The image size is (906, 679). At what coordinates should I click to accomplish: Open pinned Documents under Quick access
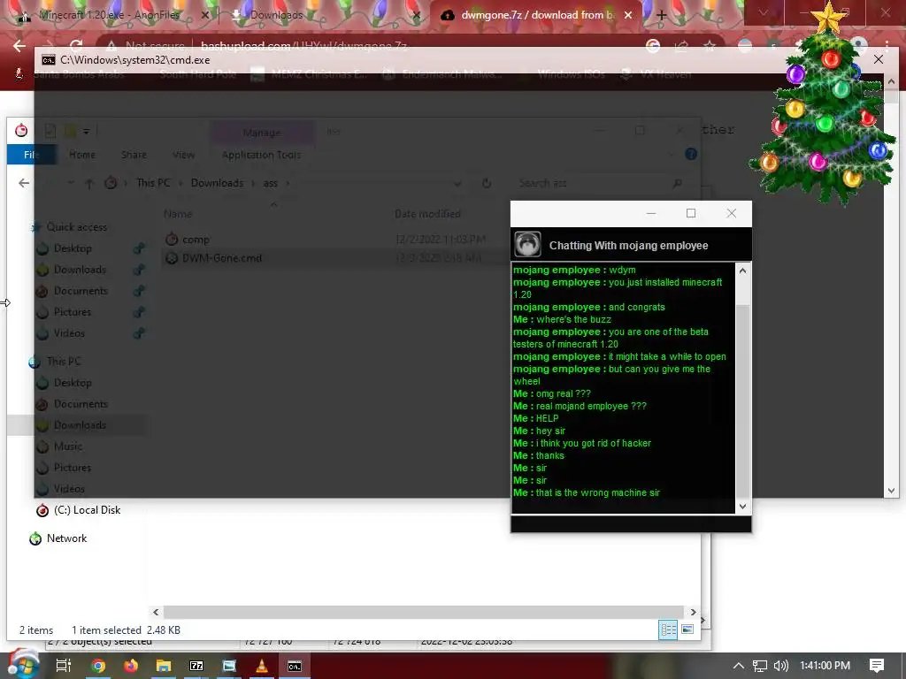pyautogui.click(x=81, y=290)
